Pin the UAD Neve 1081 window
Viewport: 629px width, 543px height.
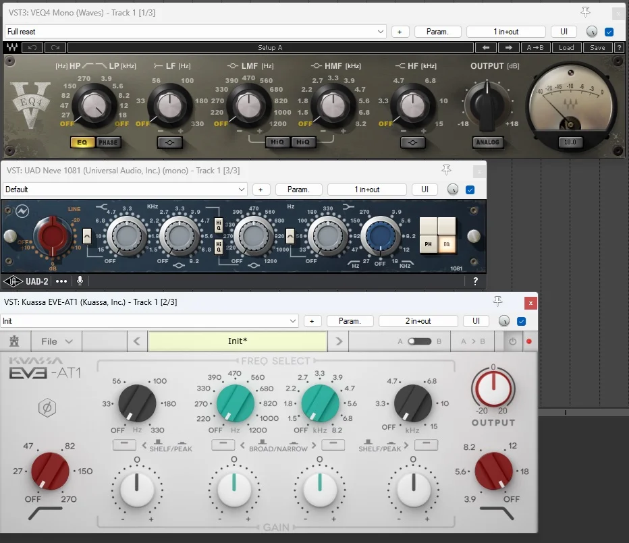point(447,169)
